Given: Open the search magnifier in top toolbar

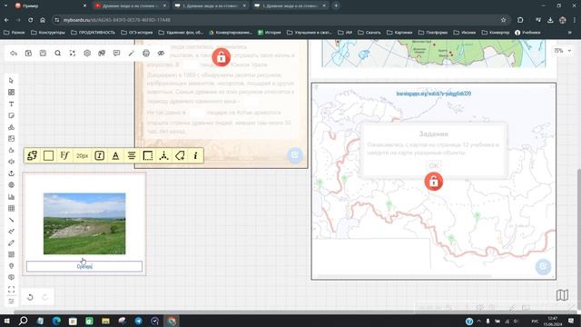Looking at the screenshot, I should tap(58, 54).
